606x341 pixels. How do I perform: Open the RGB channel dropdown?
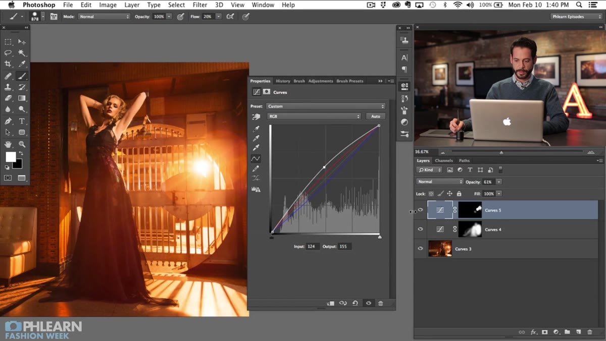coord(314,117)
